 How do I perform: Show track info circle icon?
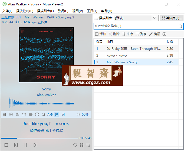(x=37, y=114)
